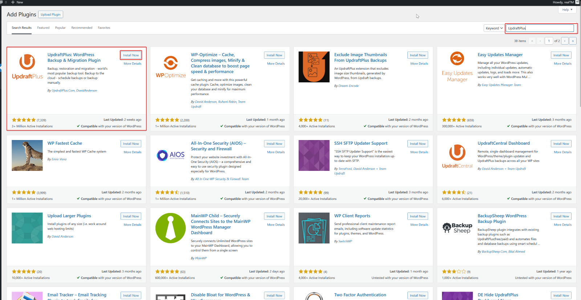Install Disable Bloat for WordPress plugin
This screenshot has width=581, height=300.
(x=274, y=295)
